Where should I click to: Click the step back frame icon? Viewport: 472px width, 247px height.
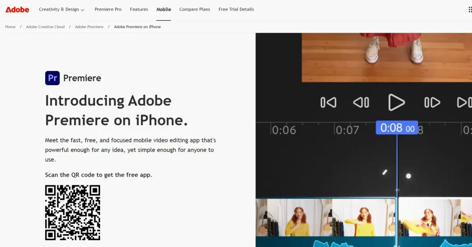361,102
